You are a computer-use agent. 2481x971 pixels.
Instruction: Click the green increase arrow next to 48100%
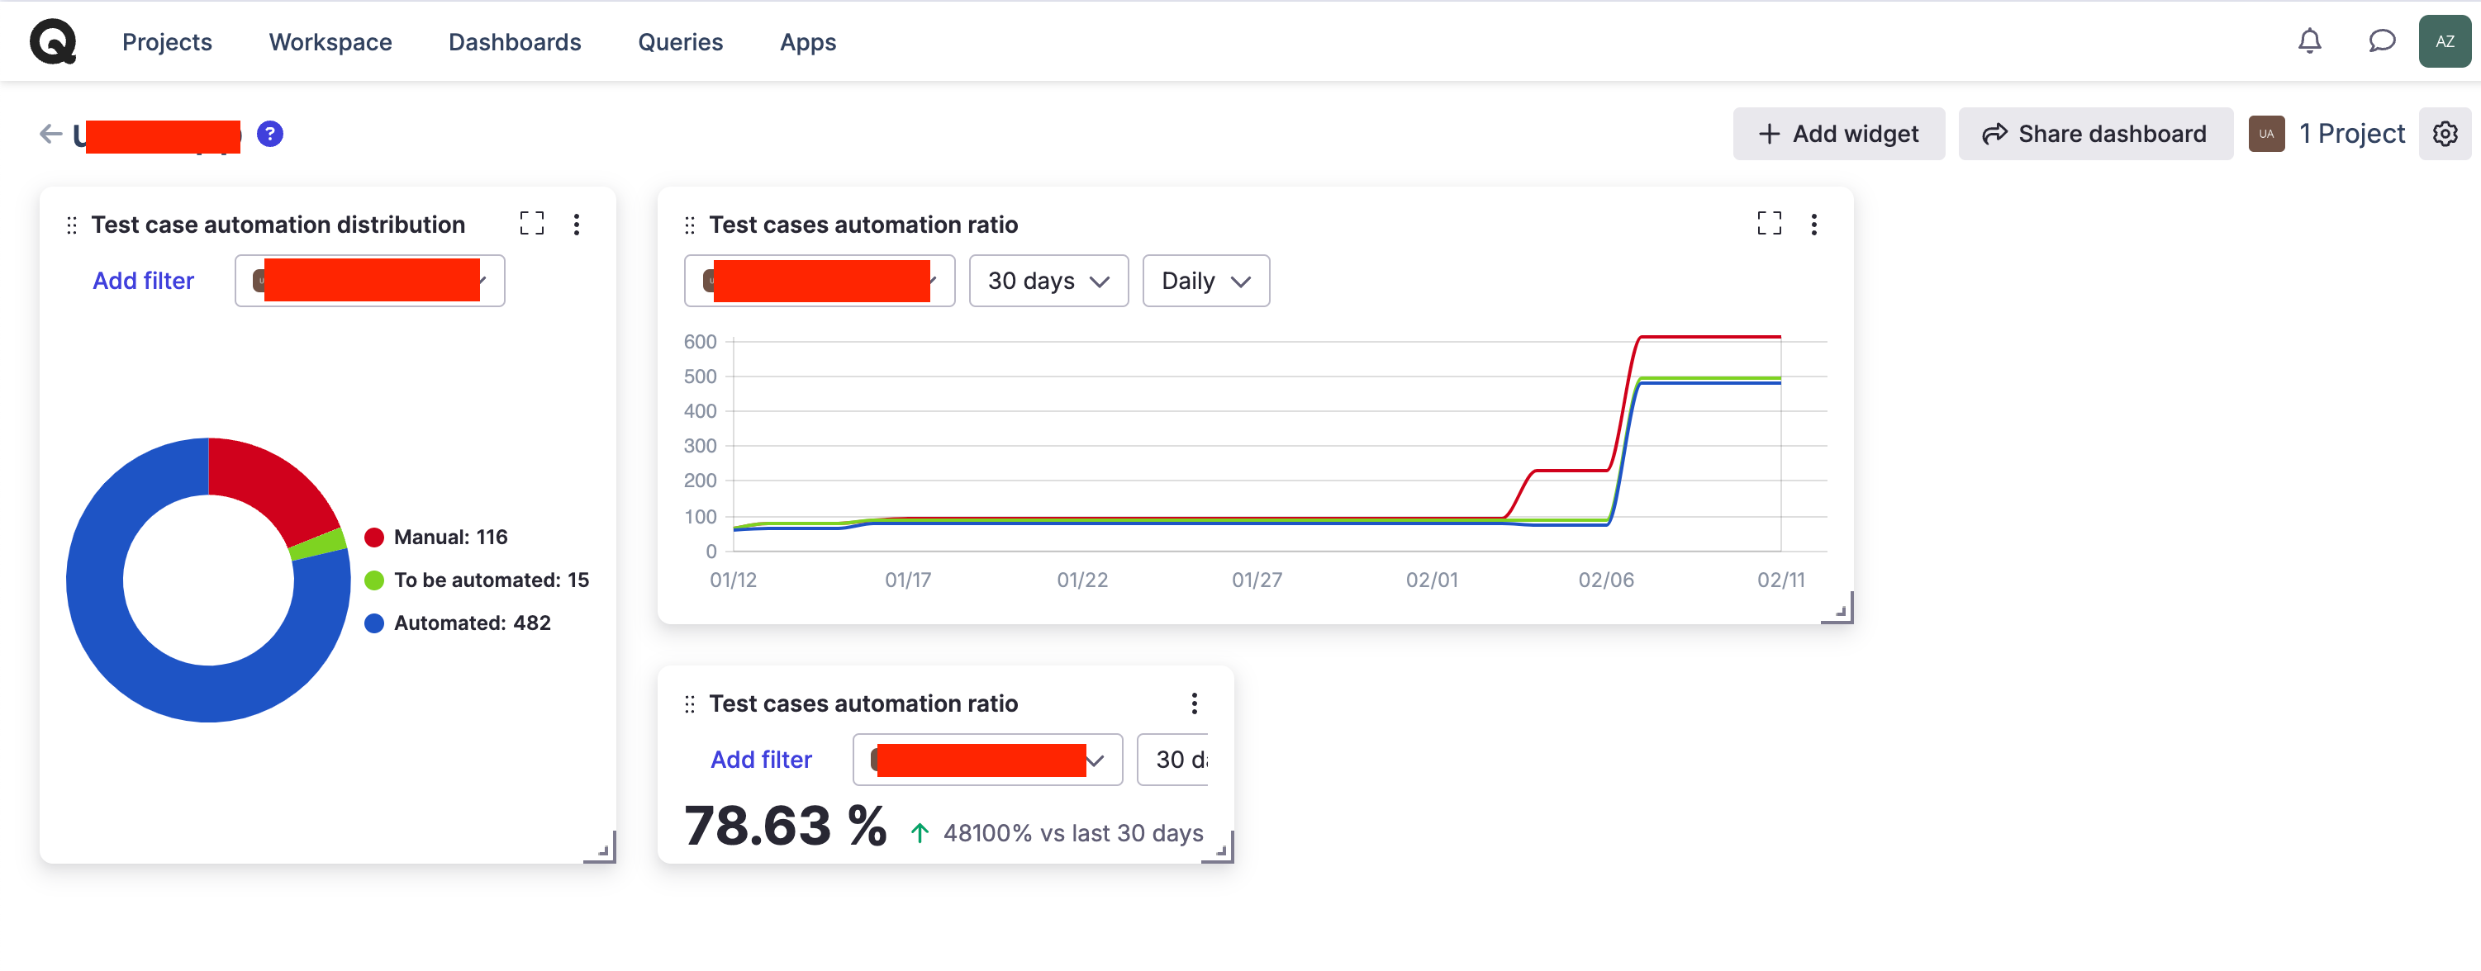tap(920, 831)
